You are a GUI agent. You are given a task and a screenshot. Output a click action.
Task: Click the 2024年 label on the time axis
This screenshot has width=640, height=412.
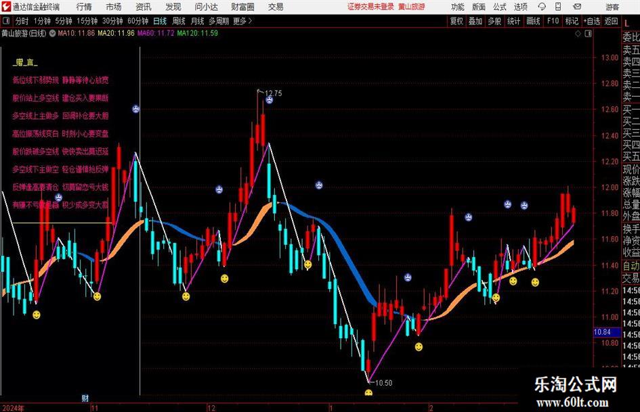pyautogui.click(x=13, y=408)
